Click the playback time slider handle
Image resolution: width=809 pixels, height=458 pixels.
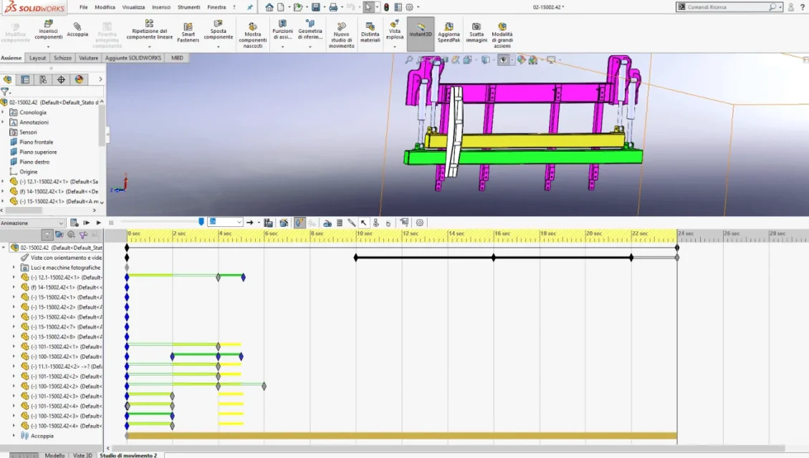(x=201, y=222)
